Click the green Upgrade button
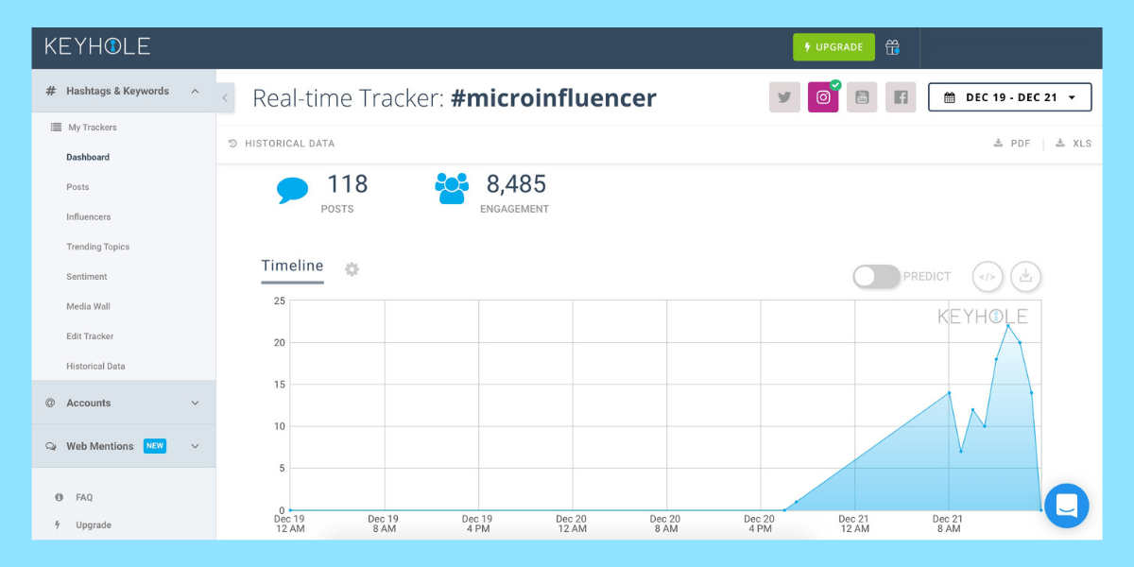The height and width of the screenshot is (567, 1134). pos(833,47)
